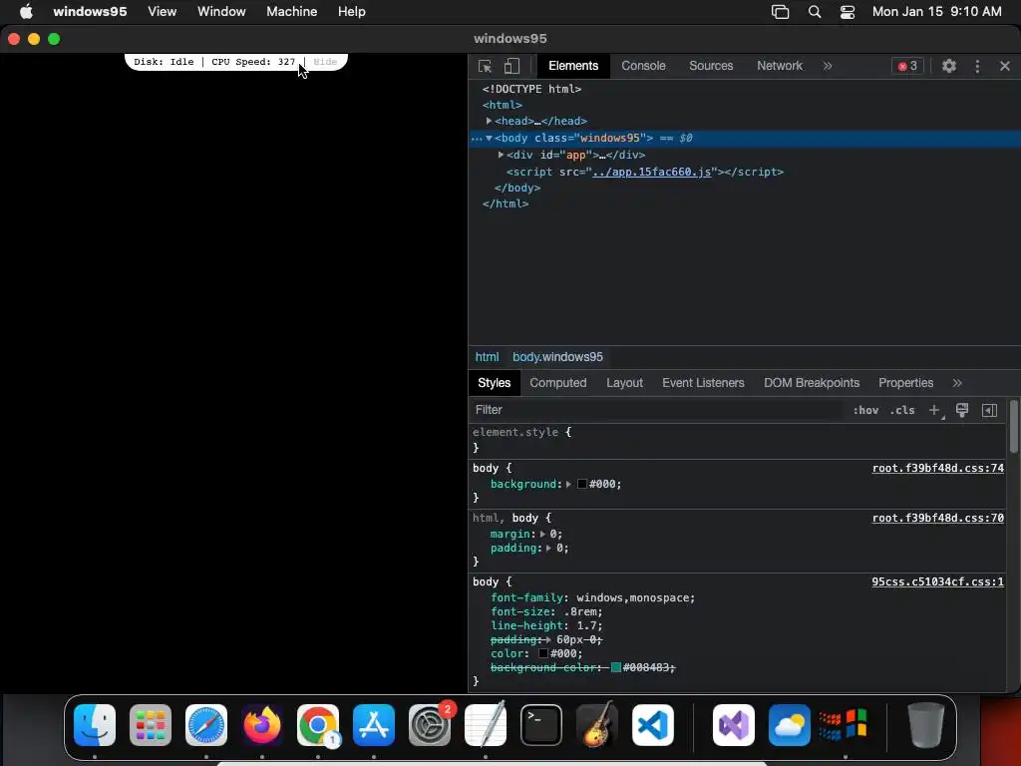1021x766 pixels.
Task: Toggle the .cls class editor
Action: point(901,410)
